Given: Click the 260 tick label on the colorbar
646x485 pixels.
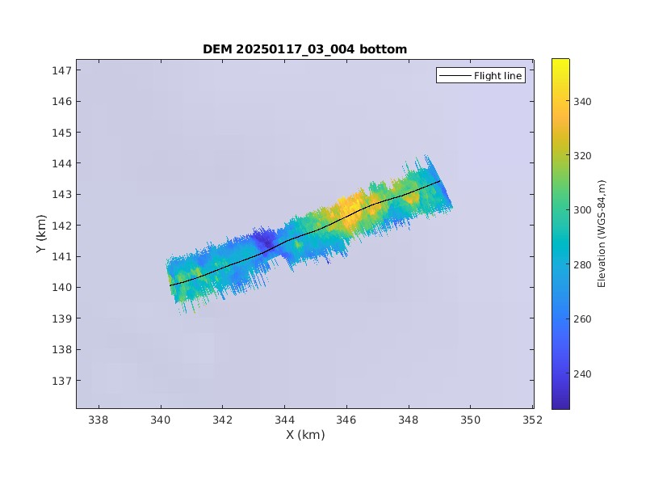Looking at the screenshot, I should (x=584, y=319).
